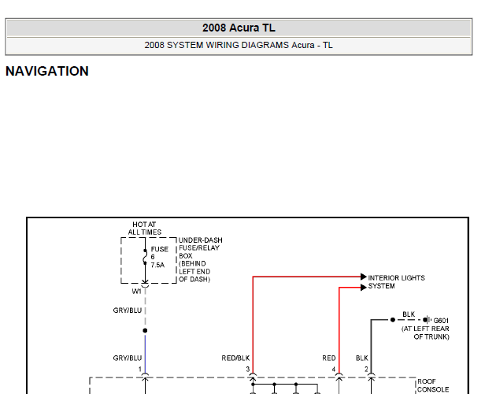The image size is (485, 394).
Task: Select the 2008 SYSTEM WIRING DIAGRAMS subtitle
Action: coord(239,45)
